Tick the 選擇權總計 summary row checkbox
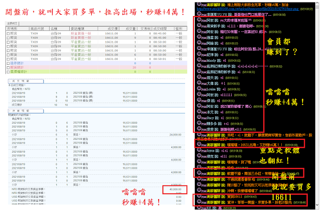The image size is (323, 213). pos(8,72)
